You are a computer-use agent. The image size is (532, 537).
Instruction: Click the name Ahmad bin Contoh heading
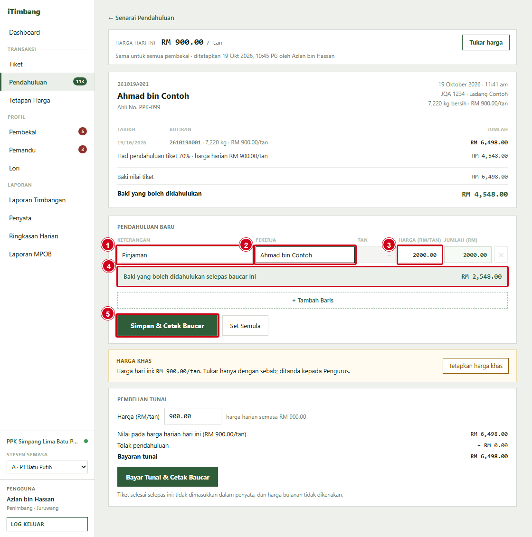coord(153,96)
